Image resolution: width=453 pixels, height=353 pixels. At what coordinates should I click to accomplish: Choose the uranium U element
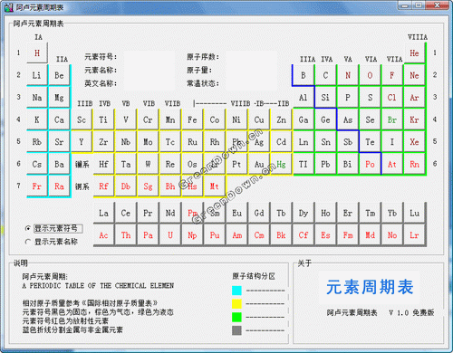pos(170,235)
